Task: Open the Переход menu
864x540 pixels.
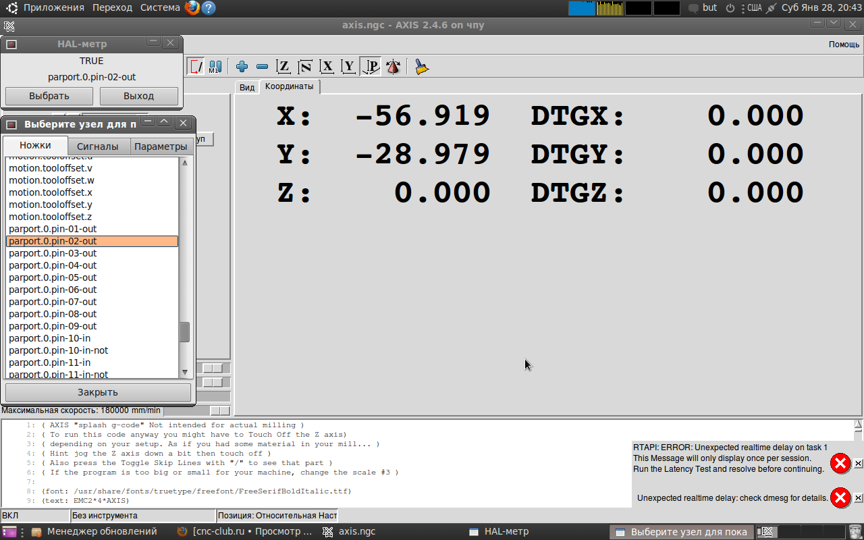Action: [113, 8]
